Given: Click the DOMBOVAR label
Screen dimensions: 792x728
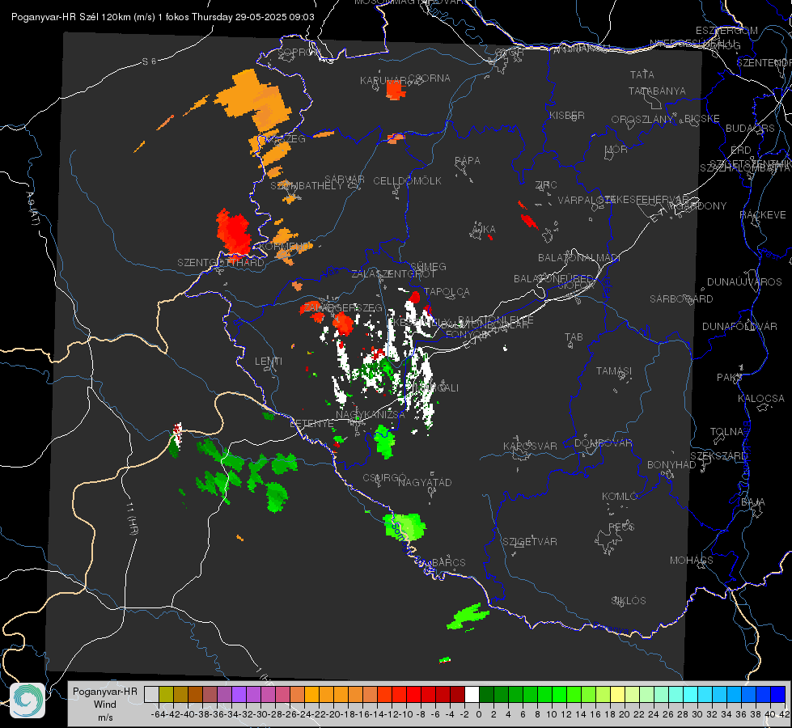Looking at the screenshot, I should (603, 443).
